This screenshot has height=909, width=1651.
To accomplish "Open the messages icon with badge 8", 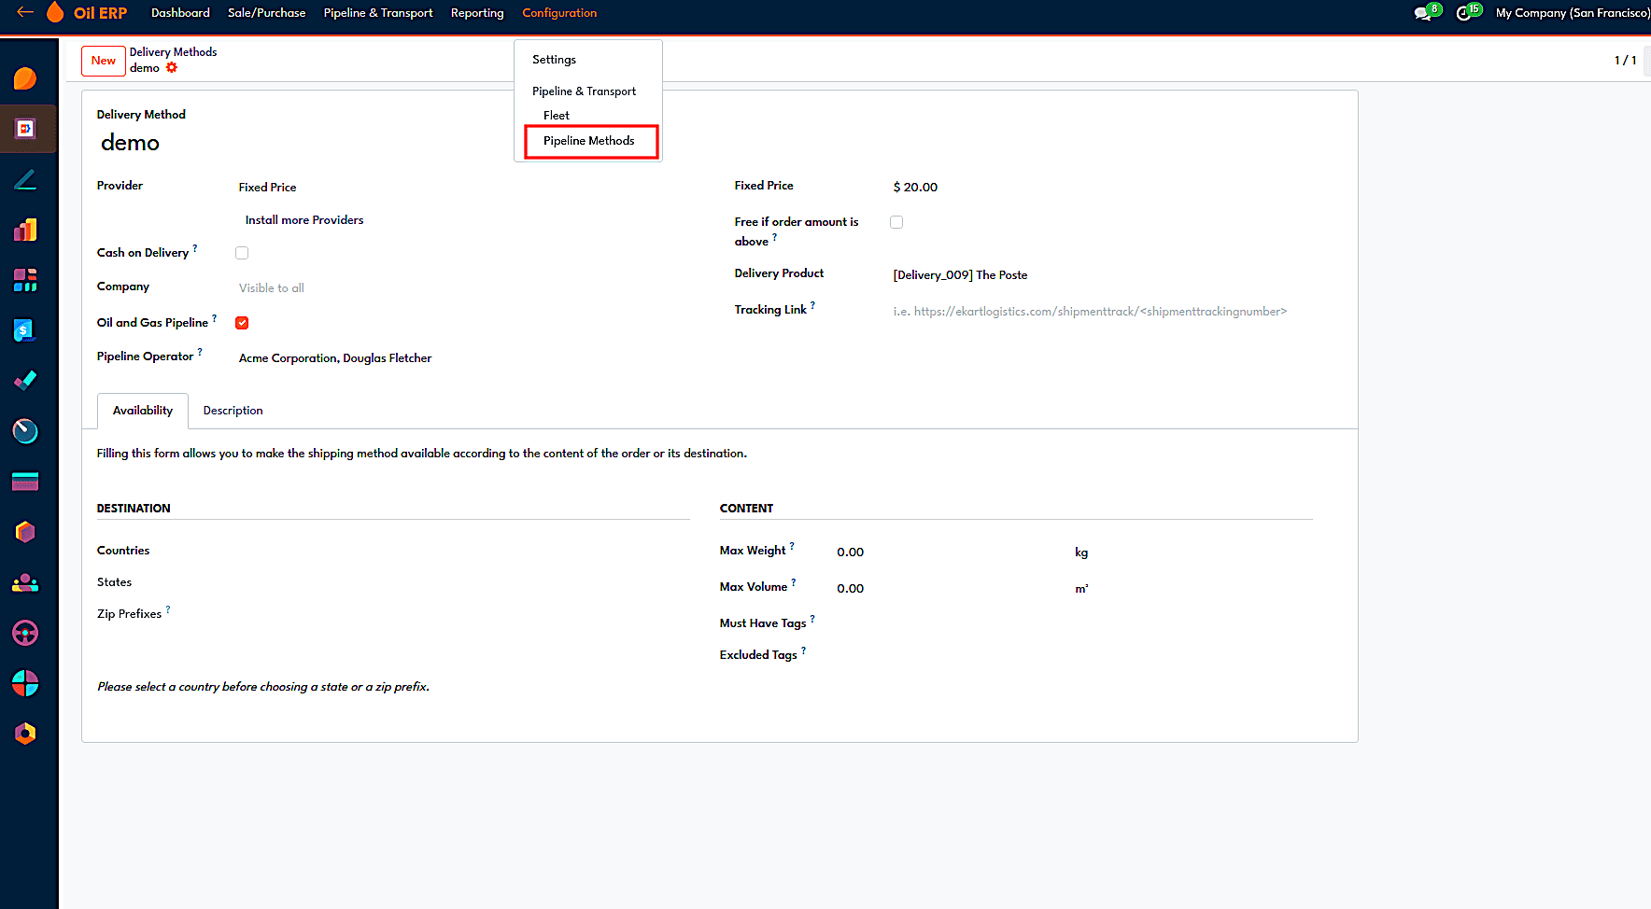I will 1426,13.
